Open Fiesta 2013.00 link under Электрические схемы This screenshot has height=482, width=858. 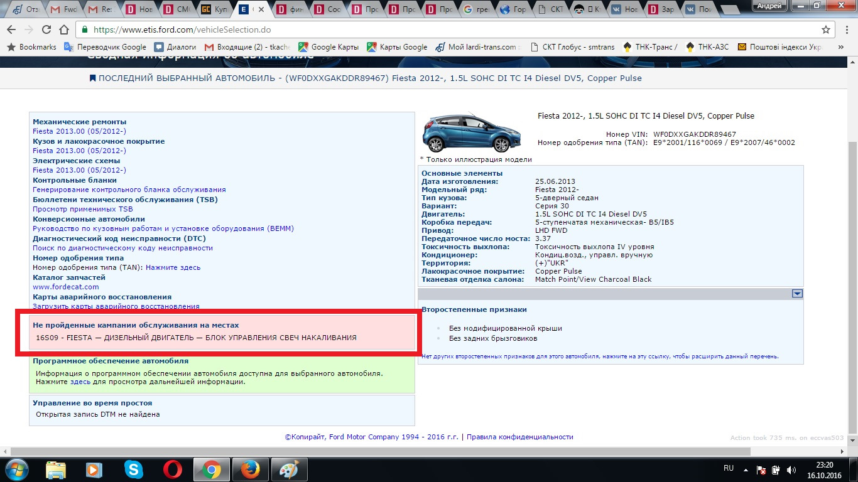point(79,170)
